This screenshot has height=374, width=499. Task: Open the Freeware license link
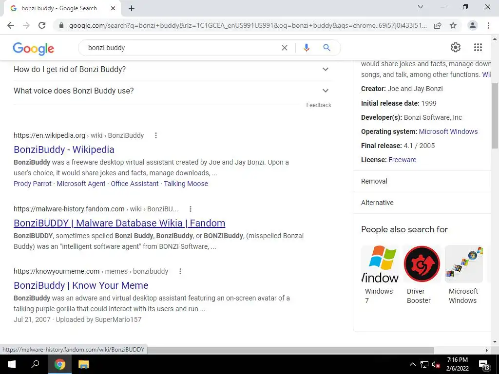402,160
